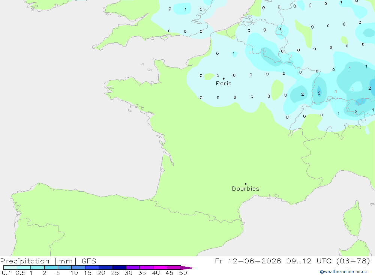Screen dimensions: 375x275
Task: Pick the 10–15 mm royal blue swatch
Action: click(78, 267)
